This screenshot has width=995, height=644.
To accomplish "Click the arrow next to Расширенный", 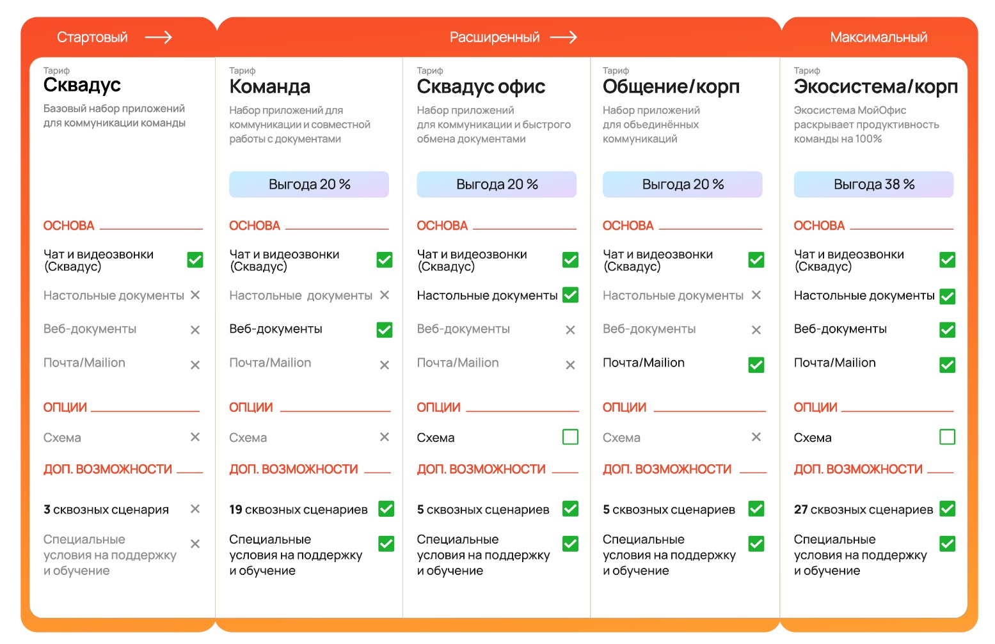I will tap(563, 37).
